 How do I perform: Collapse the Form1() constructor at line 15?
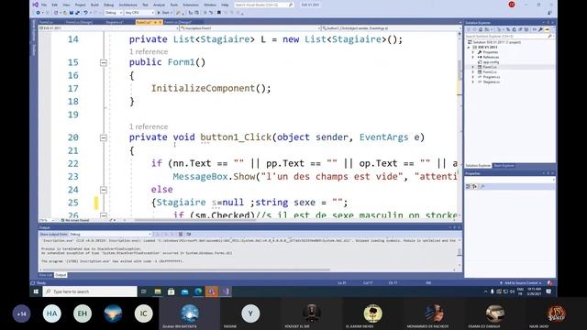click(104, 63)
